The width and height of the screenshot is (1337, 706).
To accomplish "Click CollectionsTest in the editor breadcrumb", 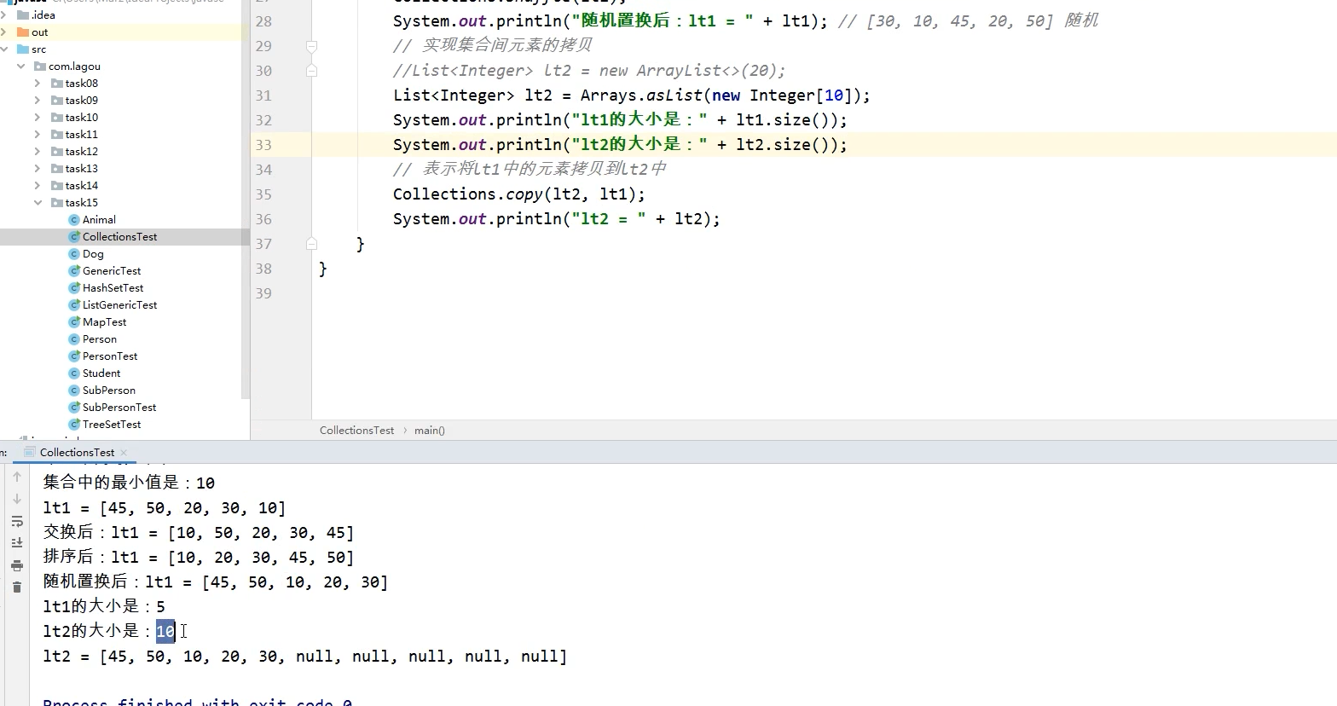I will 356,431.
